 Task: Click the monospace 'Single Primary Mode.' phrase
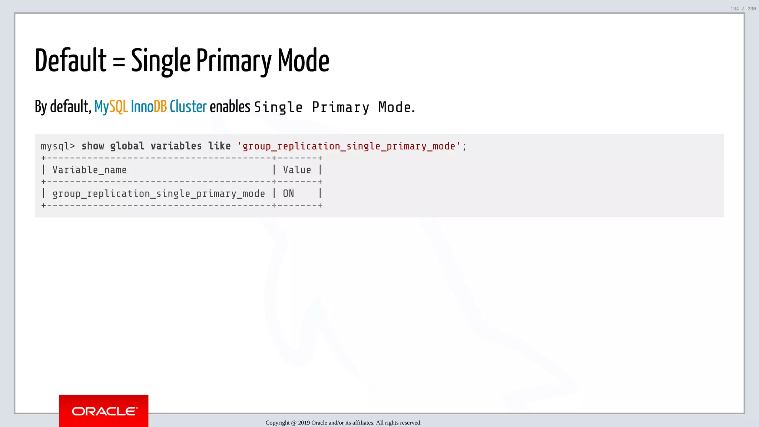pyautogui.click(x=334, y=107)
